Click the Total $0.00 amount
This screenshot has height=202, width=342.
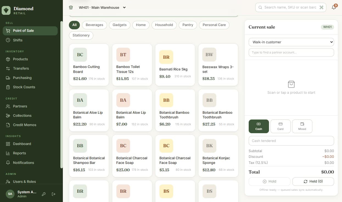tap(327, 172)
